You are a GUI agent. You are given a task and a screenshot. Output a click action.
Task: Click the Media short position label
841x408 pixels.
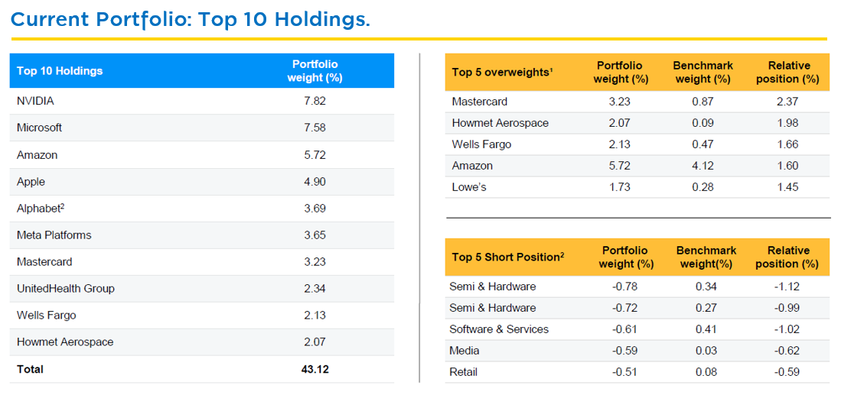tap(464, 351)
